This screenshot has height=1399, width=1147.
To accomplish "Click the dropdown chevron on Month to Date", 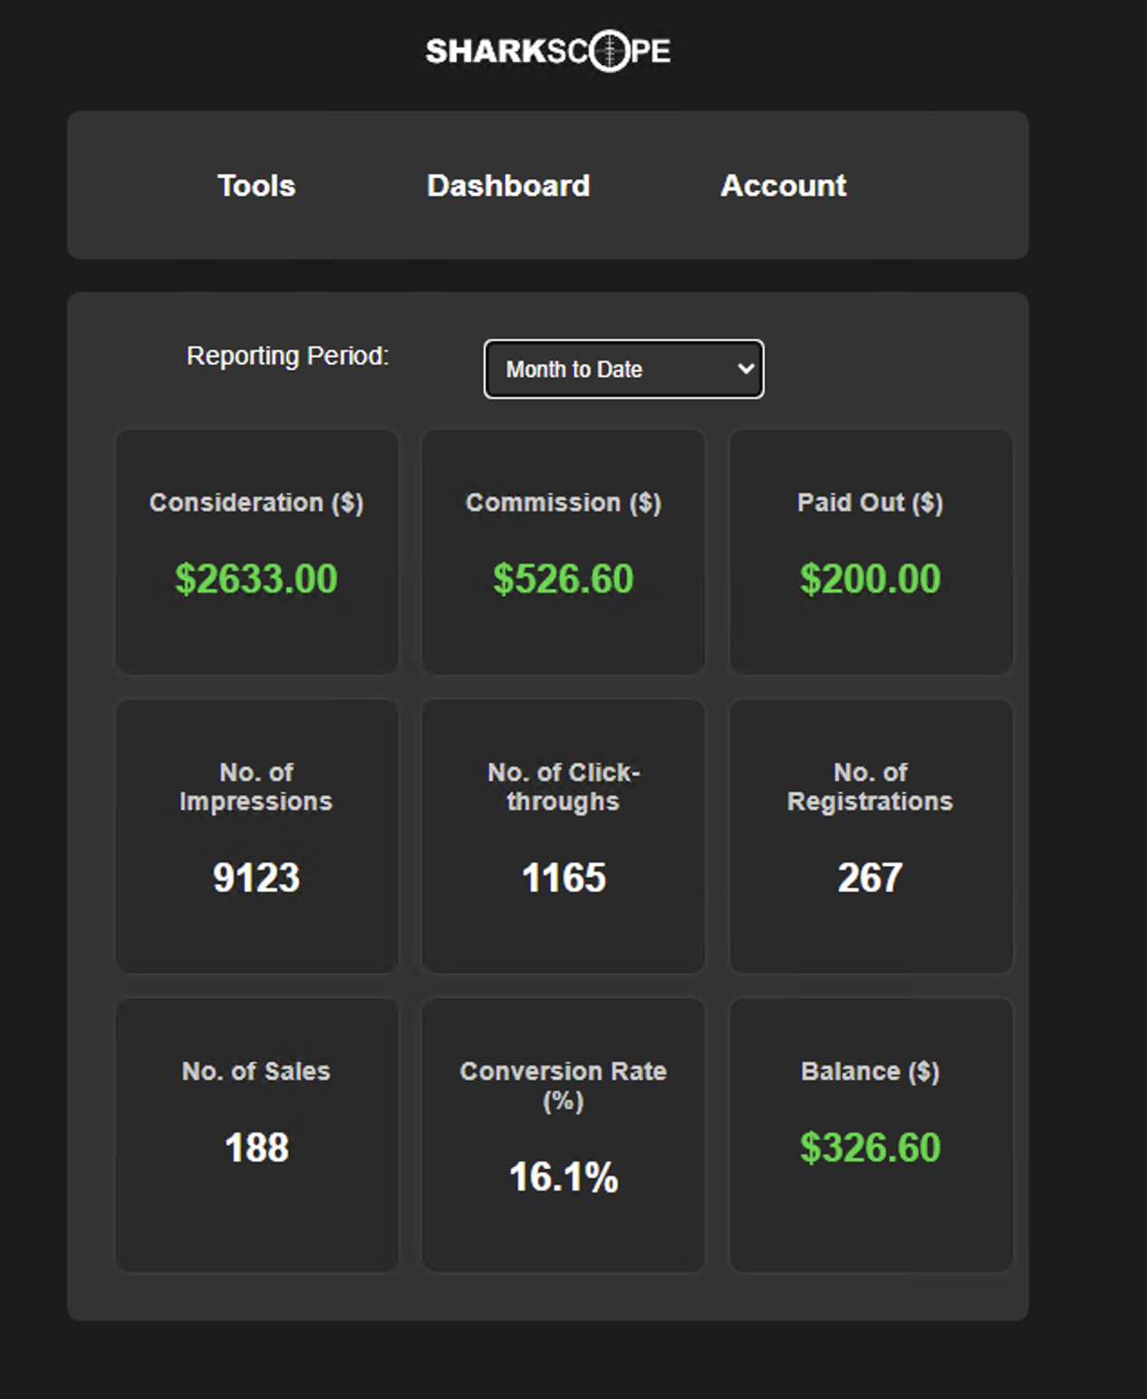I will coord(745,369).
